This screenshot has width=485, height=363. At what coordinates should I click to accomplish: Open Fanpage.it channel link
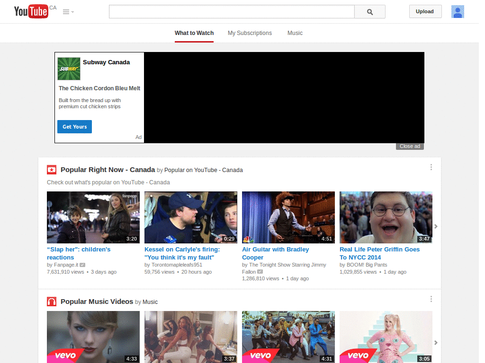point(66,265)
